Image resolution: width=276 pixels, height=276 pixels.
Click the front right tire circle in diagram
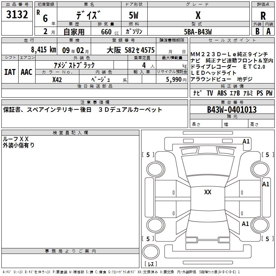pos(260,169)
